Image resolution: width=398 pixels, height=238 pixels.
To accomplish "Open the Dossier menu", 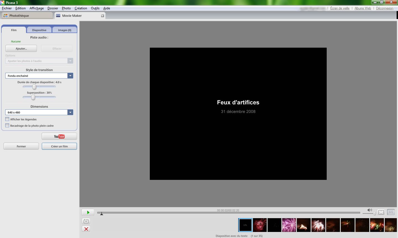I will coord(53,8).
